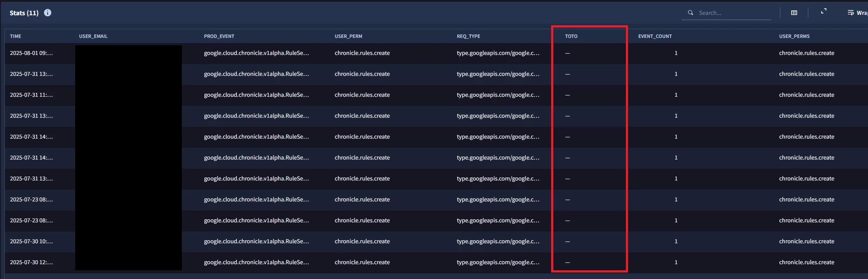Image resolution: width=868 pixels, height=279 pixels.
Task: Click EVENT_COUNT 1 in 2025-07-30 12 row
Action: tap(676, 262)
